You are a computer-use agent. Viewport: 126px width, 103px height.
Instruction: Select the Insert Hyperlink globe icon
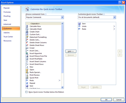pos(27,53)
